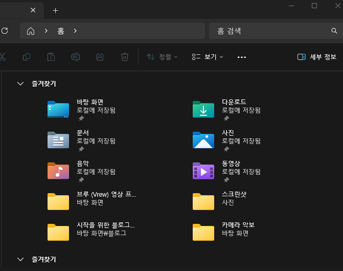Screen dimensions: 343x271
Task: Collapse the top 즐겨찾기 section
Action: click(x=20, y=84)
